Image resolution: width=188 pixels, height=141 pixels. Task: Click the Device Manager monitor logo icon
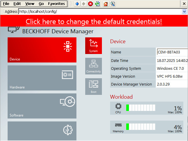pos(13,29)
